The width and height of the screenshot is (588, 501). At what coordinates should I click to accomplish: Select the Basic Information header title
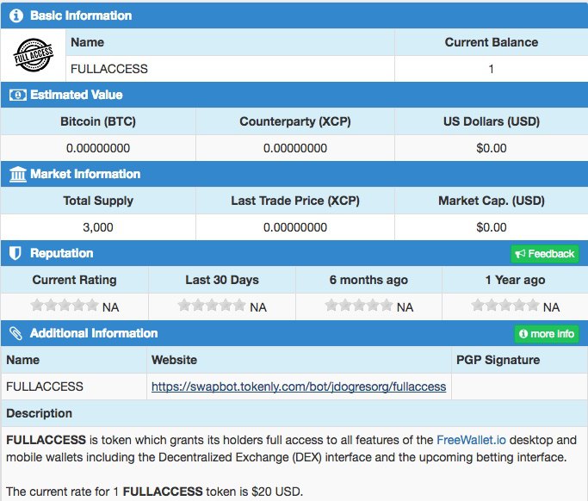point(81,15)
